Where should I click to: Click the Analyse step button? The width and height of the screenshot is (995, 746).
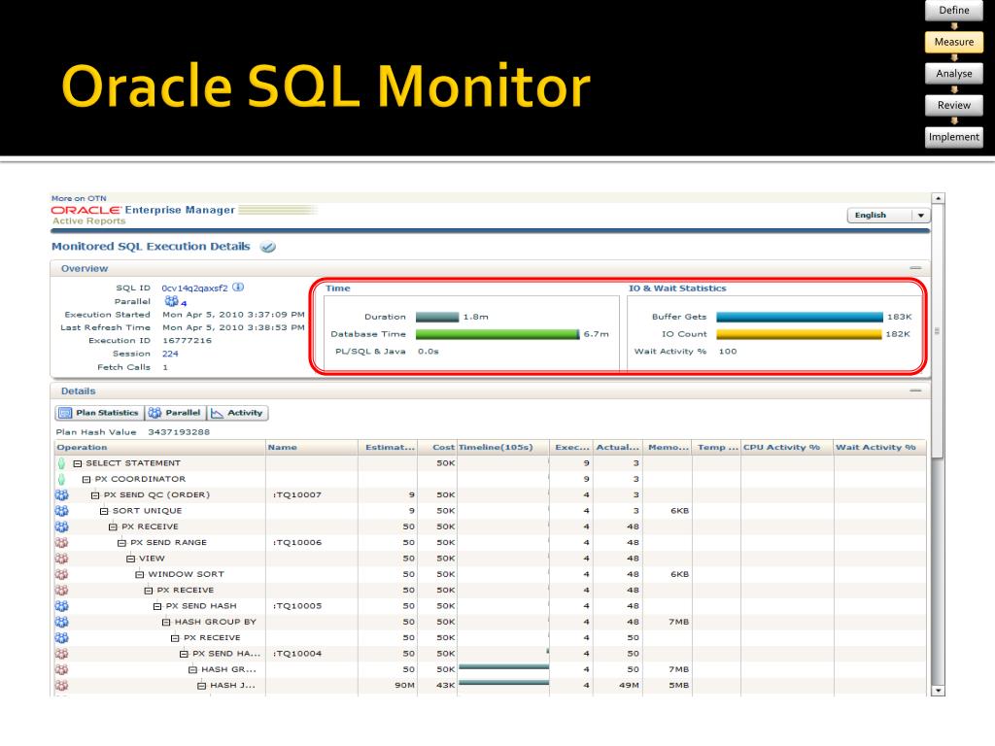coord(954,74)
